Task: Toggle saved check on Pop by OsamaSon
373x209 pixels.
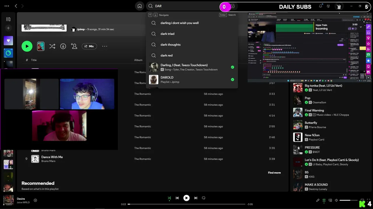Action: [306, 102]
